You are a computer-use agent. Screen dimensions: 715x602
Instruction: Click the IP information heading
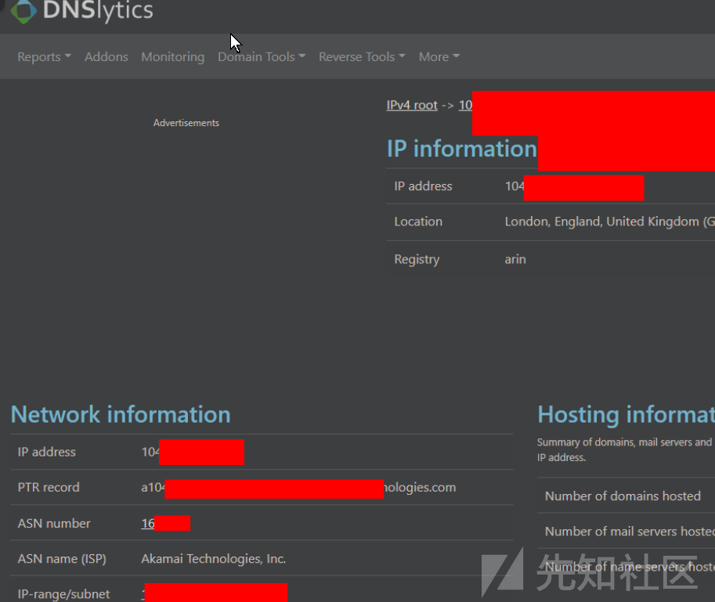click(462, 149)
